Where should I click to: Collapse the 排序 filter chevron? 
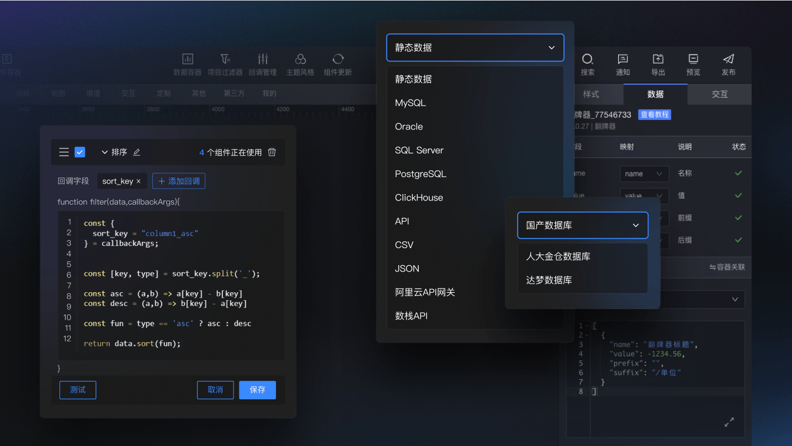coord(105,152)
